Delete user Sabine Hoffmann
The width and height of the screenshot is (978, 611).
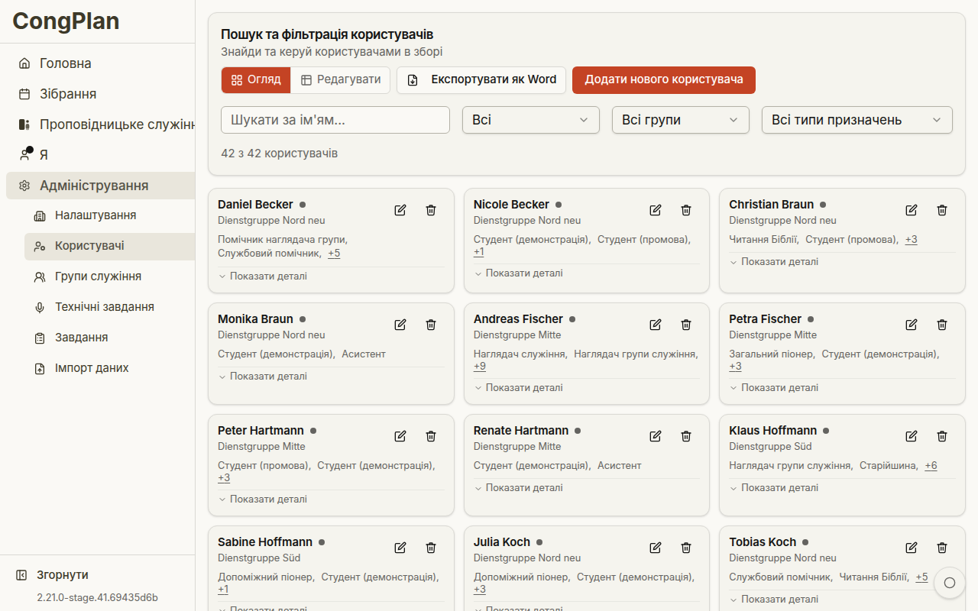point(431,548)
